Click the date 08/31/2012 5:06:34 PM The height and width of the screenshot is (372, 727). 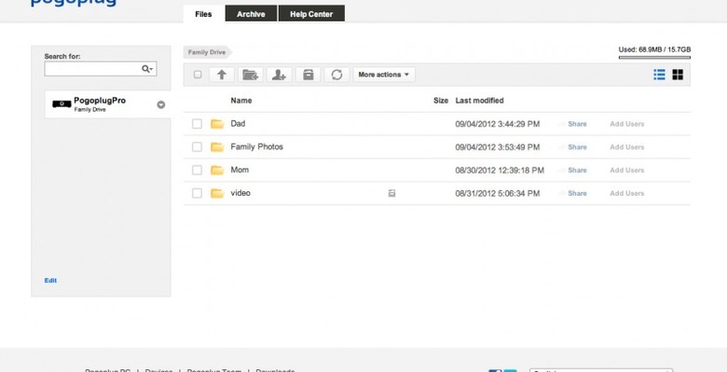[498, 193]
